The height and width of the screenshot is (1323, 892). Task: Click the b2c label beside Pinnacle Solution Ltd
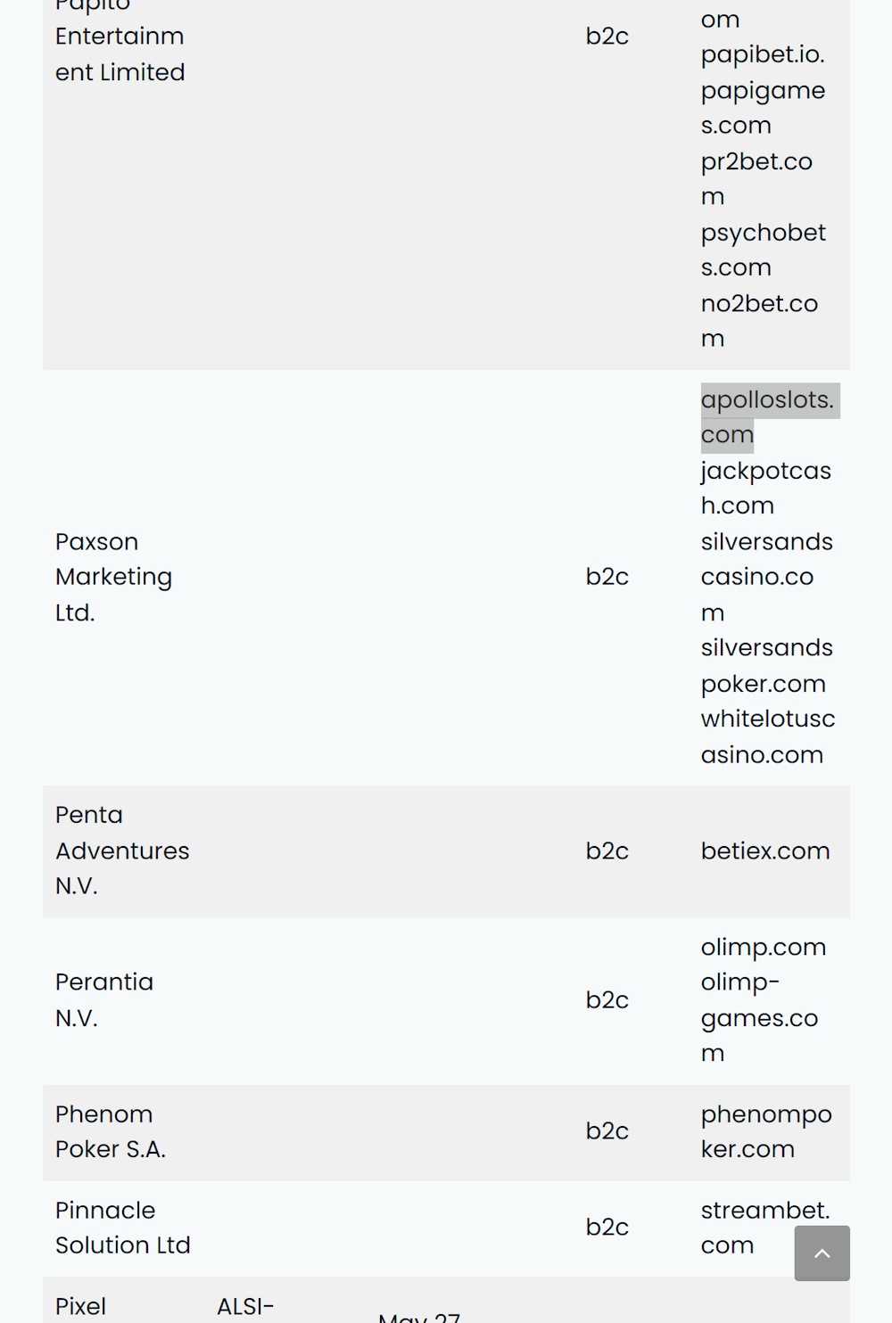click(607, 1228)
